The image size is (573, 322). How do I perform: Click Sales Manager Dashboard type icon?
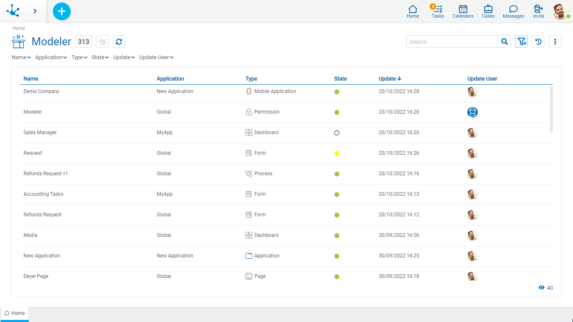pos(249,132)
